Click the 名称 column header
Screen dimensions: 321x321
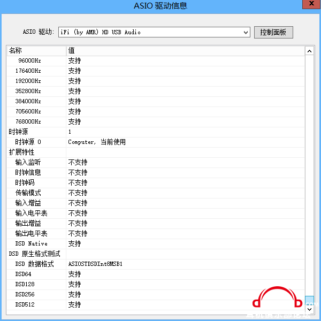(x=36, y=51)
